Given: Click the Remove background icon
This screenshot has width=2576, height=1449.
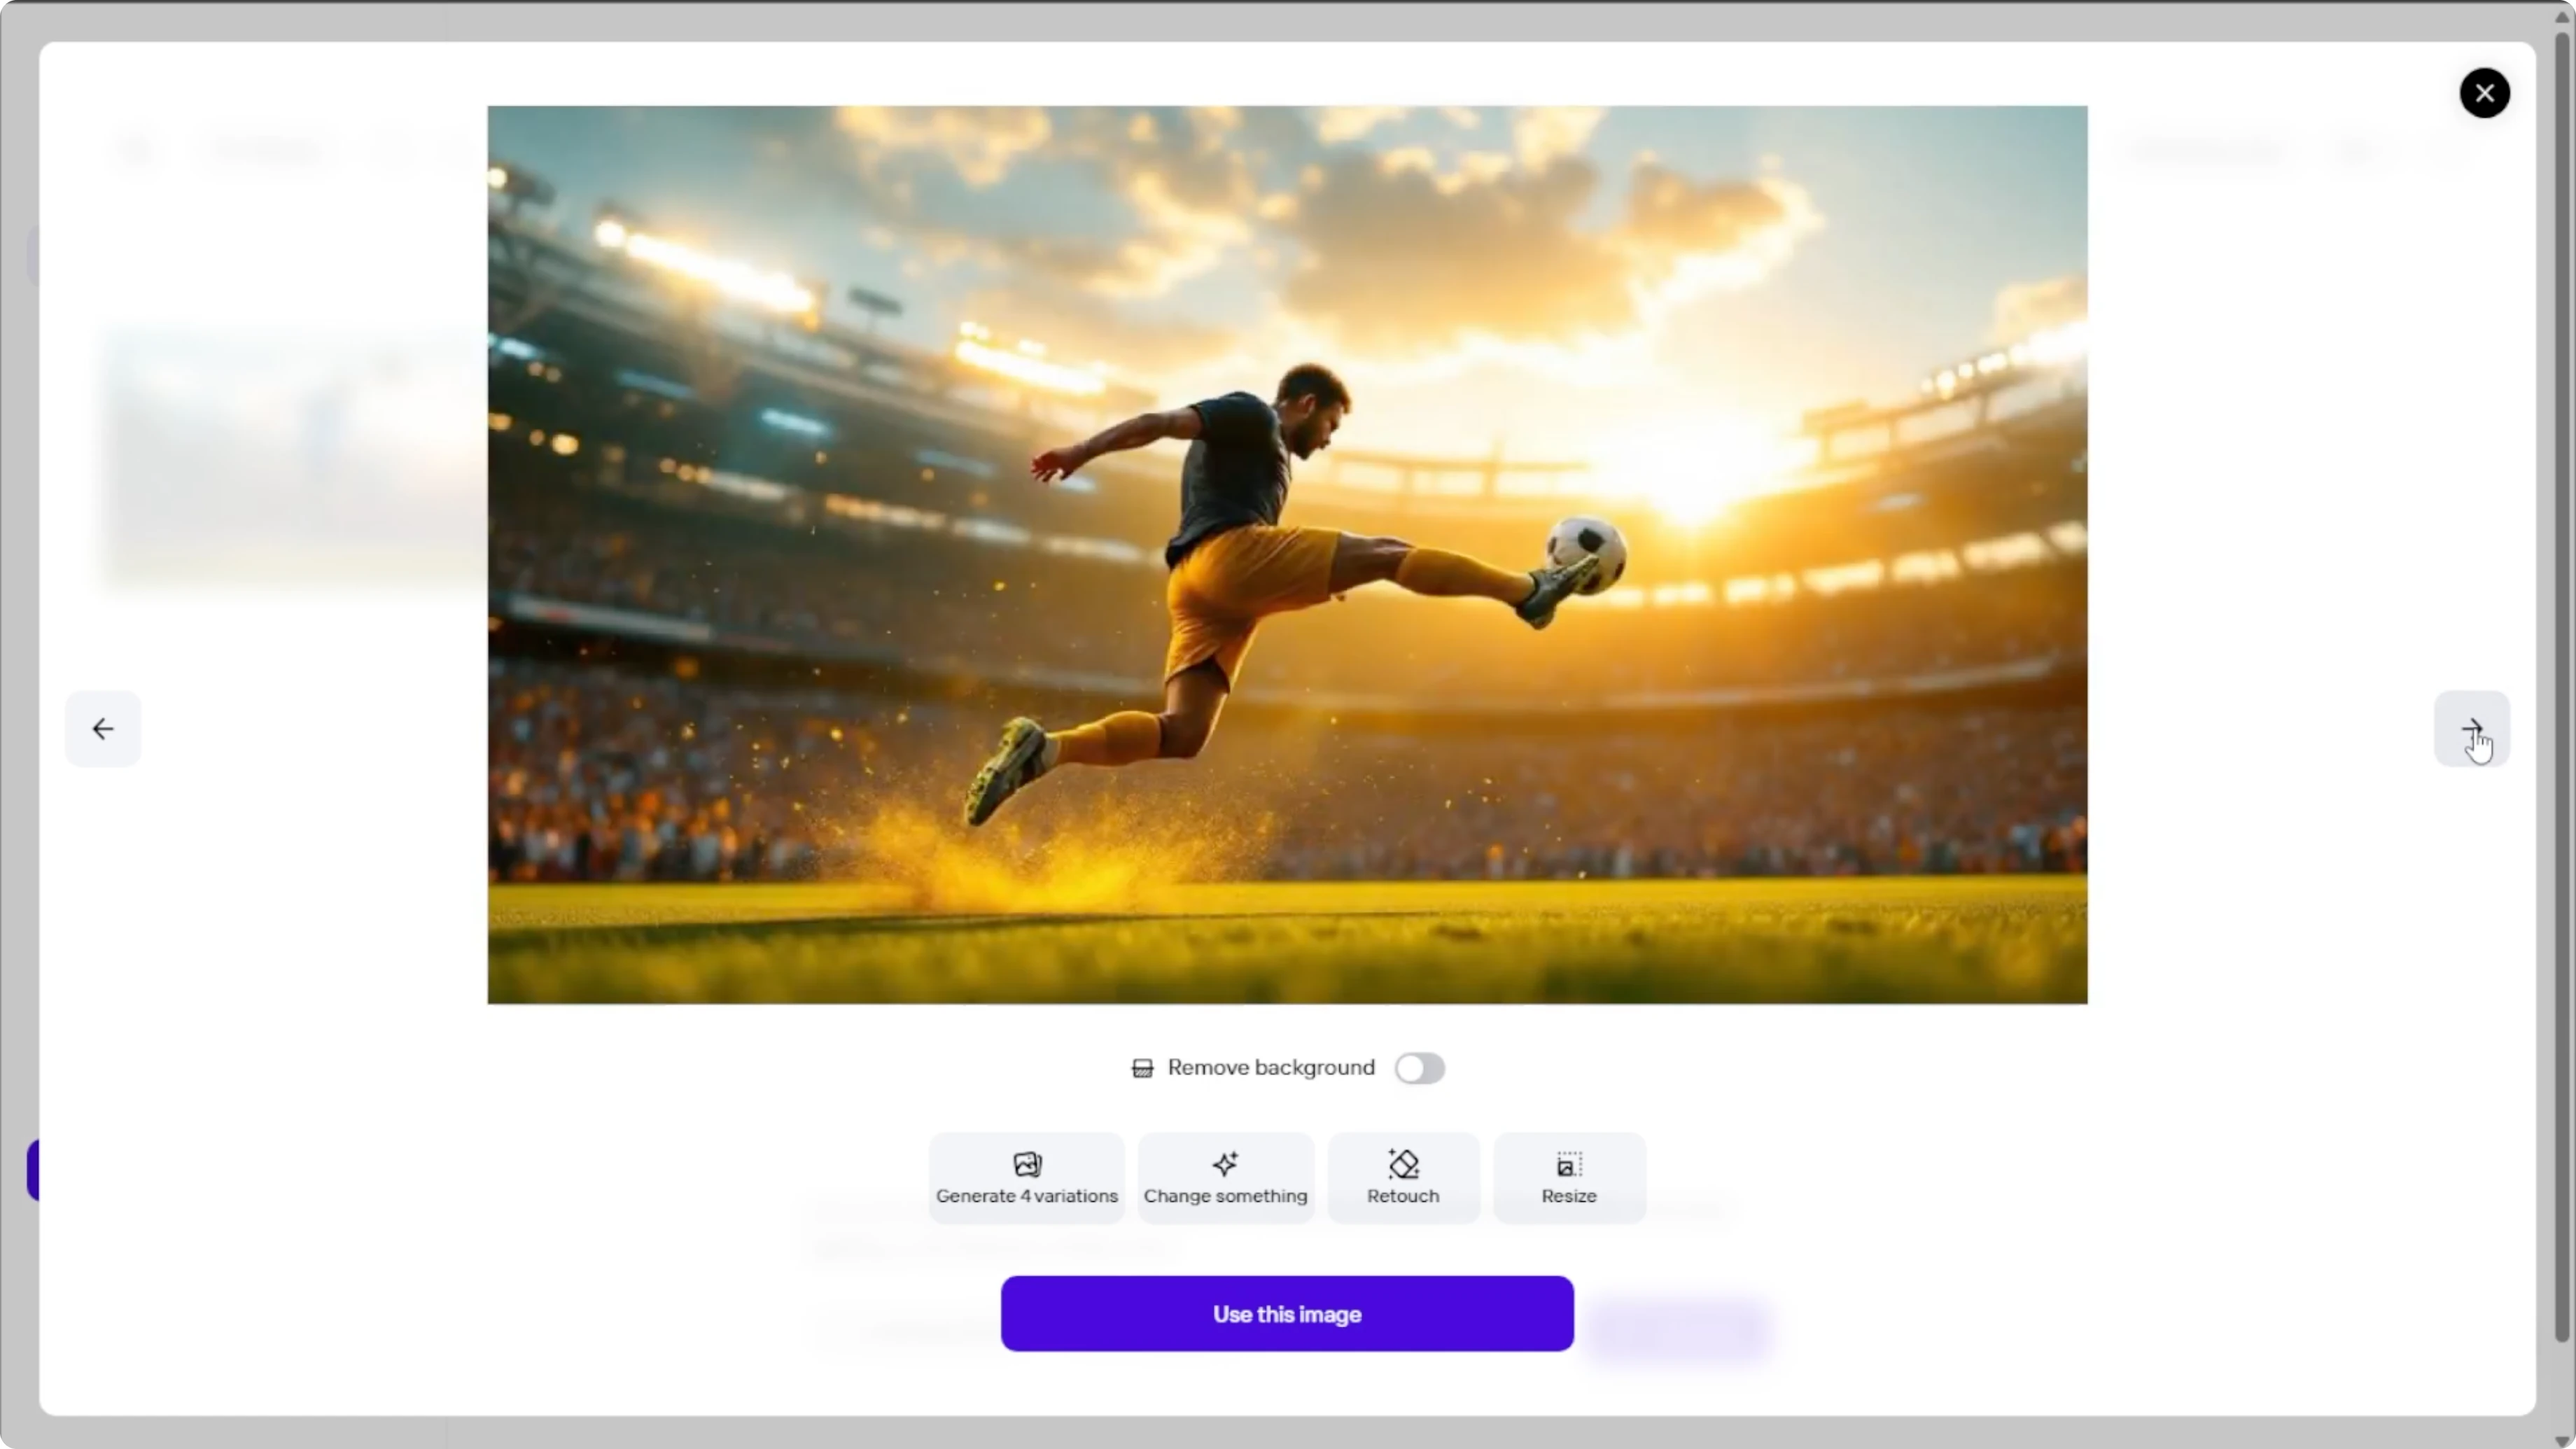Looking at the screenshot, I should pyautogui.click(x=1142, y=1068).
